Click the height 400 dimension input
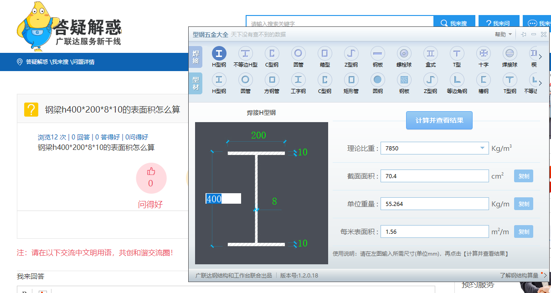Image resolution: width=551 pixels, height=293 pixels. pos(223,199)
